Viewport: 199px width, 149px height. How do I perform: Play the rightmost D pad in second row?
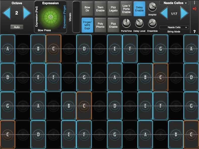pos(191,77)
